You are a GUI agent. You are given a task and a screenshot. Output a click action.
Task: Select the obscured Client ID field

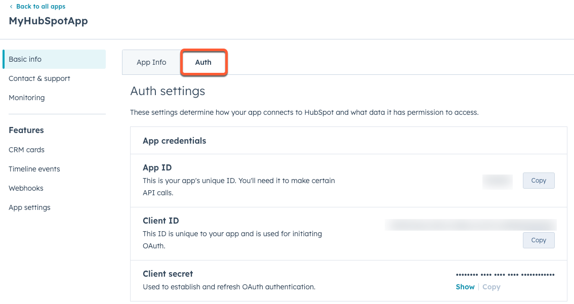pyautogui.click(x=470, y=225)
